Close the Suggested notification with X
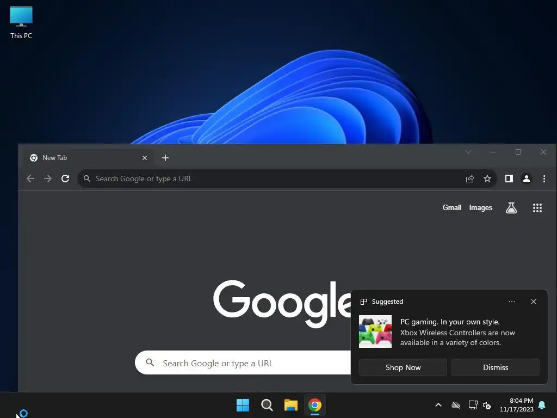Screen dimensions: 557x418 [533, 302]
